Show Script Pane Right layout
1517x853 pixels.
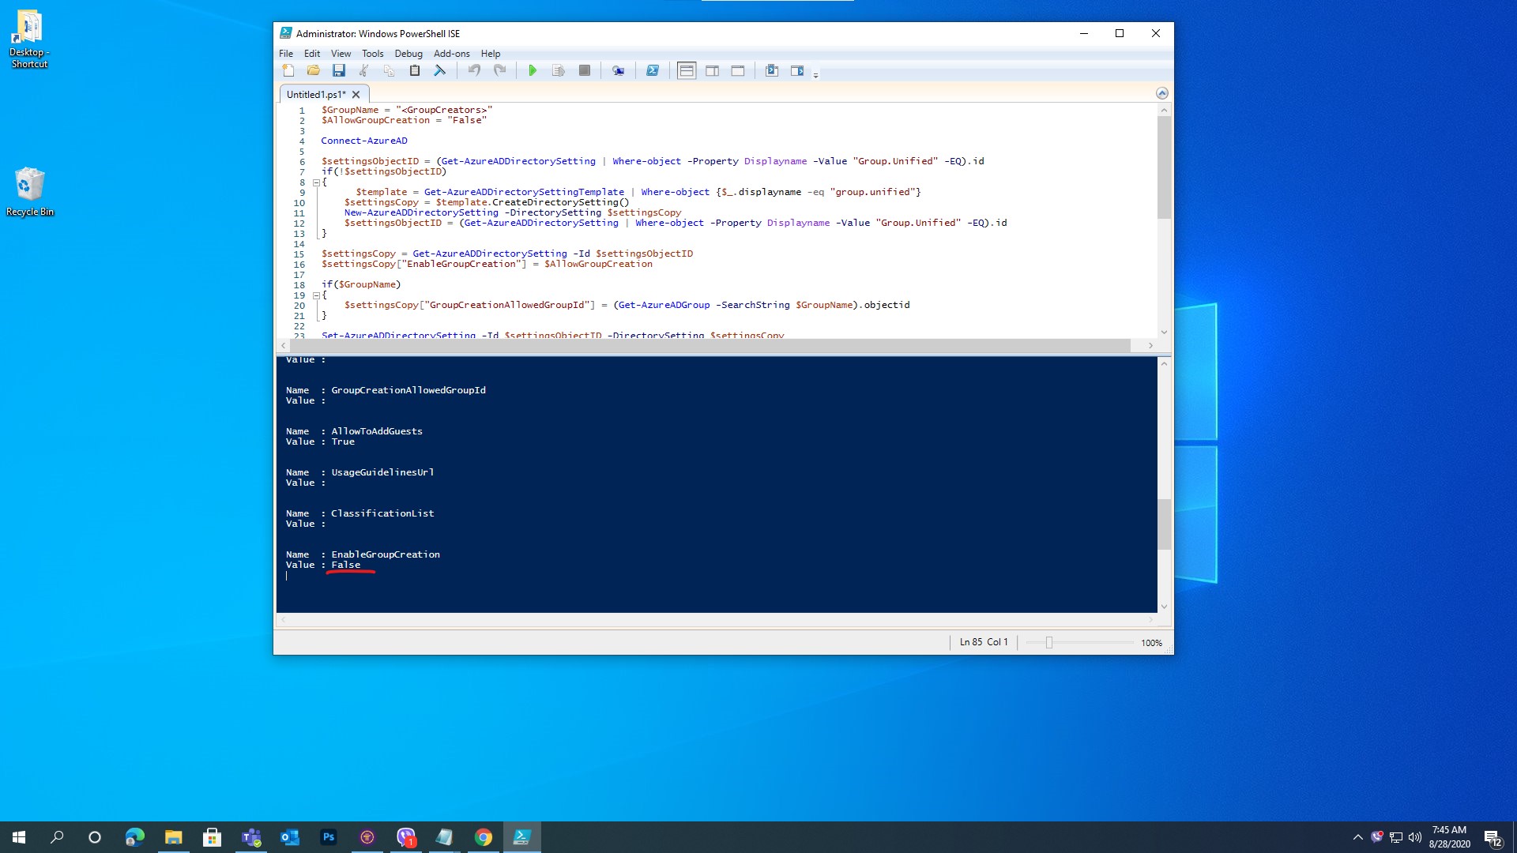(712, 71)
